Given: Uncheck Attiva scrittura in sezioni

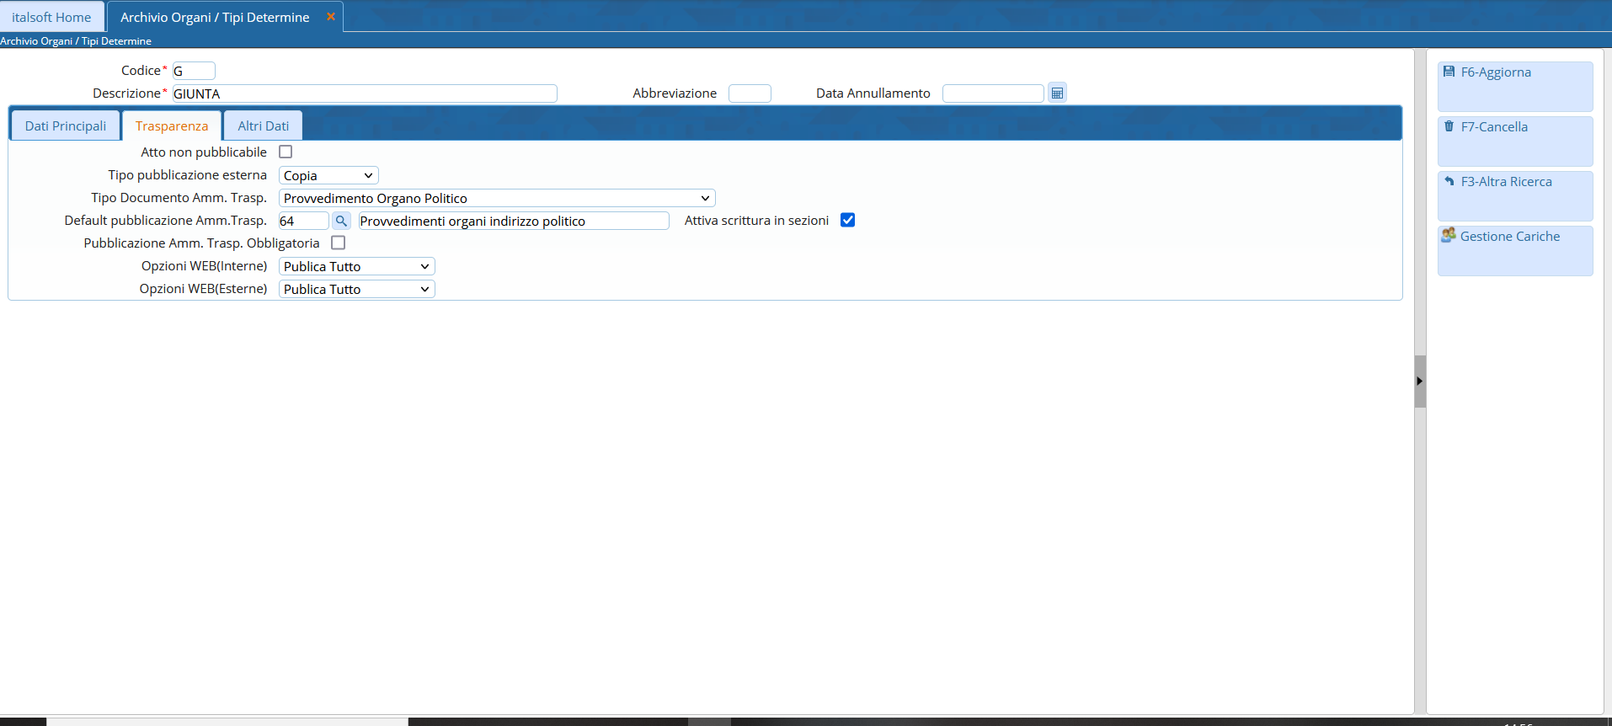Looking at the screenshot, I should point(847,220).
